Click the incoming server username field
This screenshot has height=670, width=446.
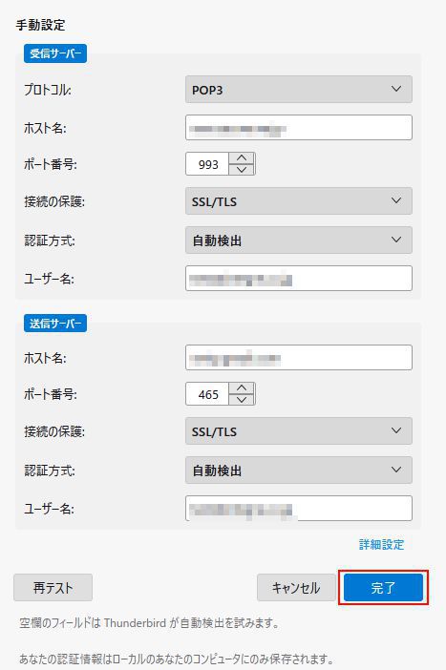tap(299, 278)
